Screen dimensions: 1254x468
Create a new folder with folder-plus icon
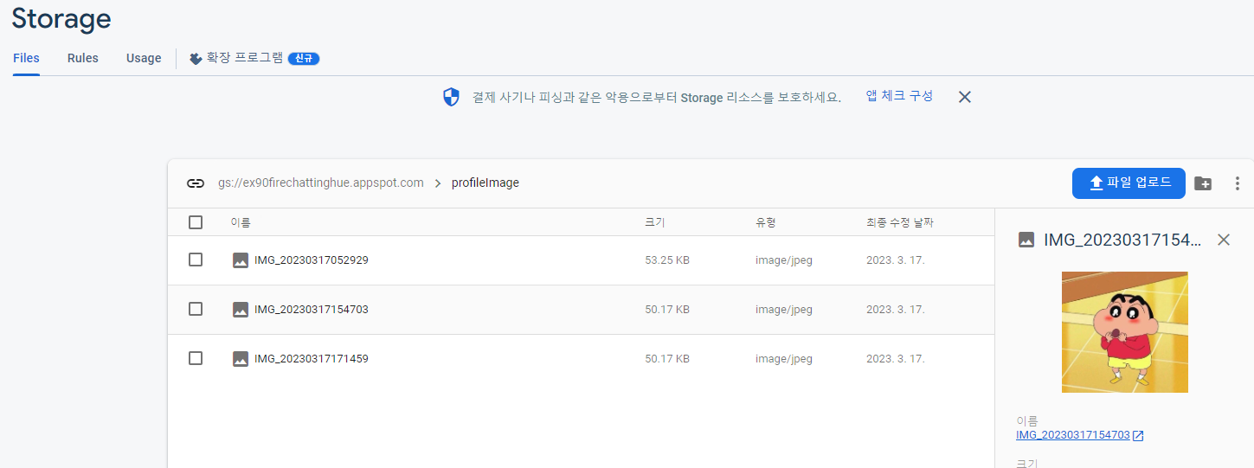point(1203,183)
